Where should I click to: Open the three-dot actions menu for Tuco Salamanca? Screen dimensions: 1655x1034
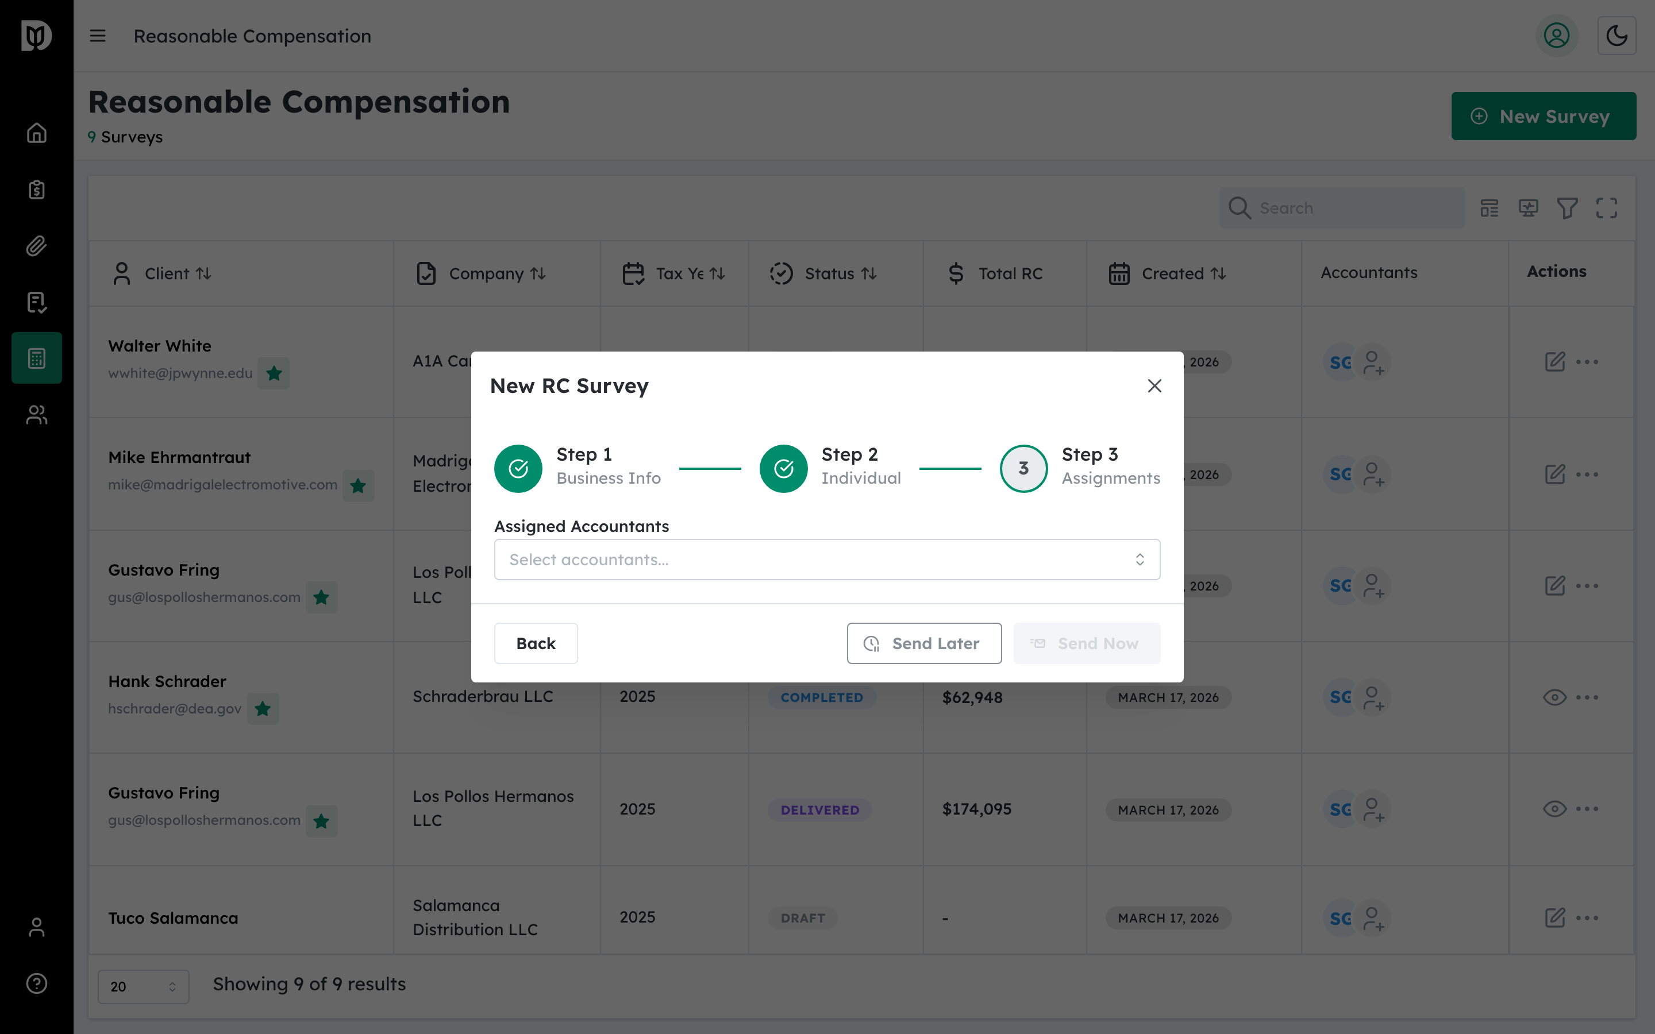1588,918
